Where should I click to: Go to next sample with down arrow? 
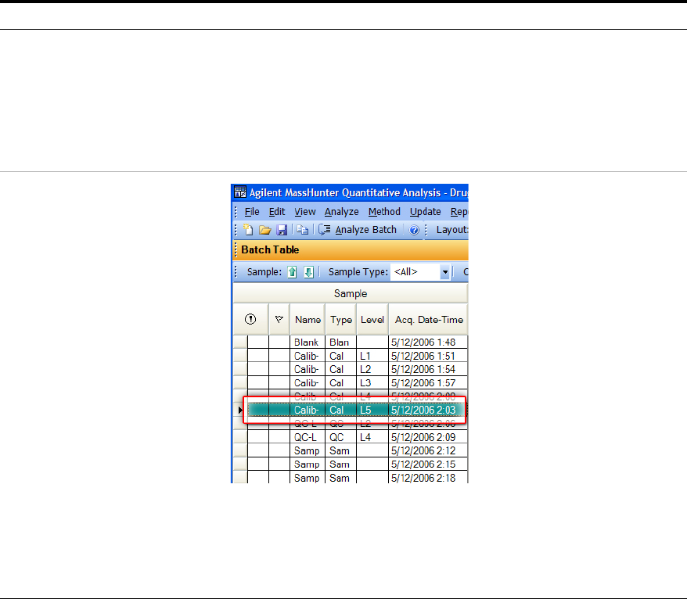(x=309, y=272)
